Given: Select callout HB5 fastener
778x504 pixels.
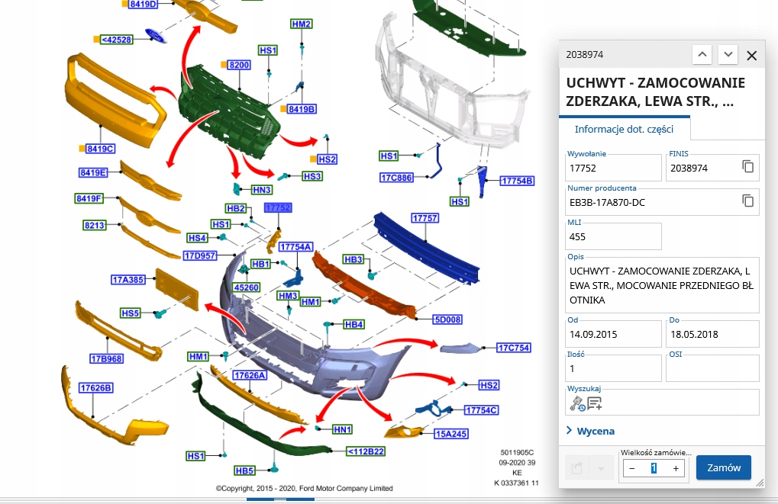Looking at the screenshot, I should pos(245,470).
